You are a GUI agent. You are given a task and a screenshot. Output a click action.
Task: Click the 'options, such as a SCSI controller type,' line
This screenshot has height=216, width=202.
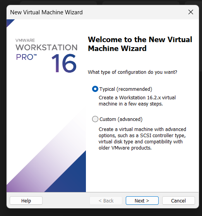click(142, 136)
